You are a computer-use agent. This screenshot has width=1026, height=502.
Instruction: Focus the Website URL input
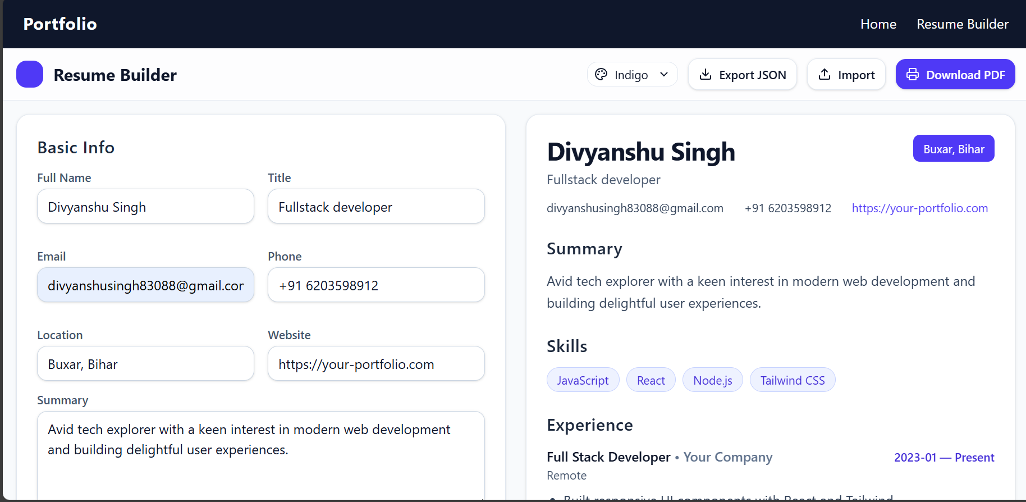[x=376, y=364]
